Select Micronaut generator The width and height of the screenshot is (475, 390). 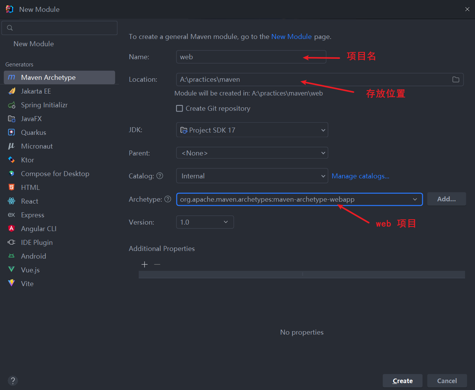[59, 146]
